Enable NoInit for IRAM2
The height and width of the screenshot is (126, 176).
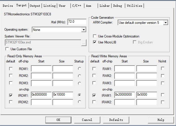click(163, 102)
